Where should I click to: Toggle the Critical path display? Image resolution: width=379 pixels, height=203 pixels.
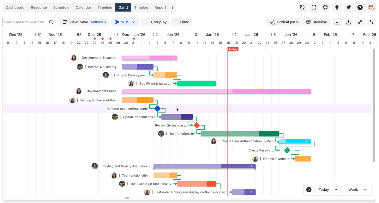(x=284, y=22)
